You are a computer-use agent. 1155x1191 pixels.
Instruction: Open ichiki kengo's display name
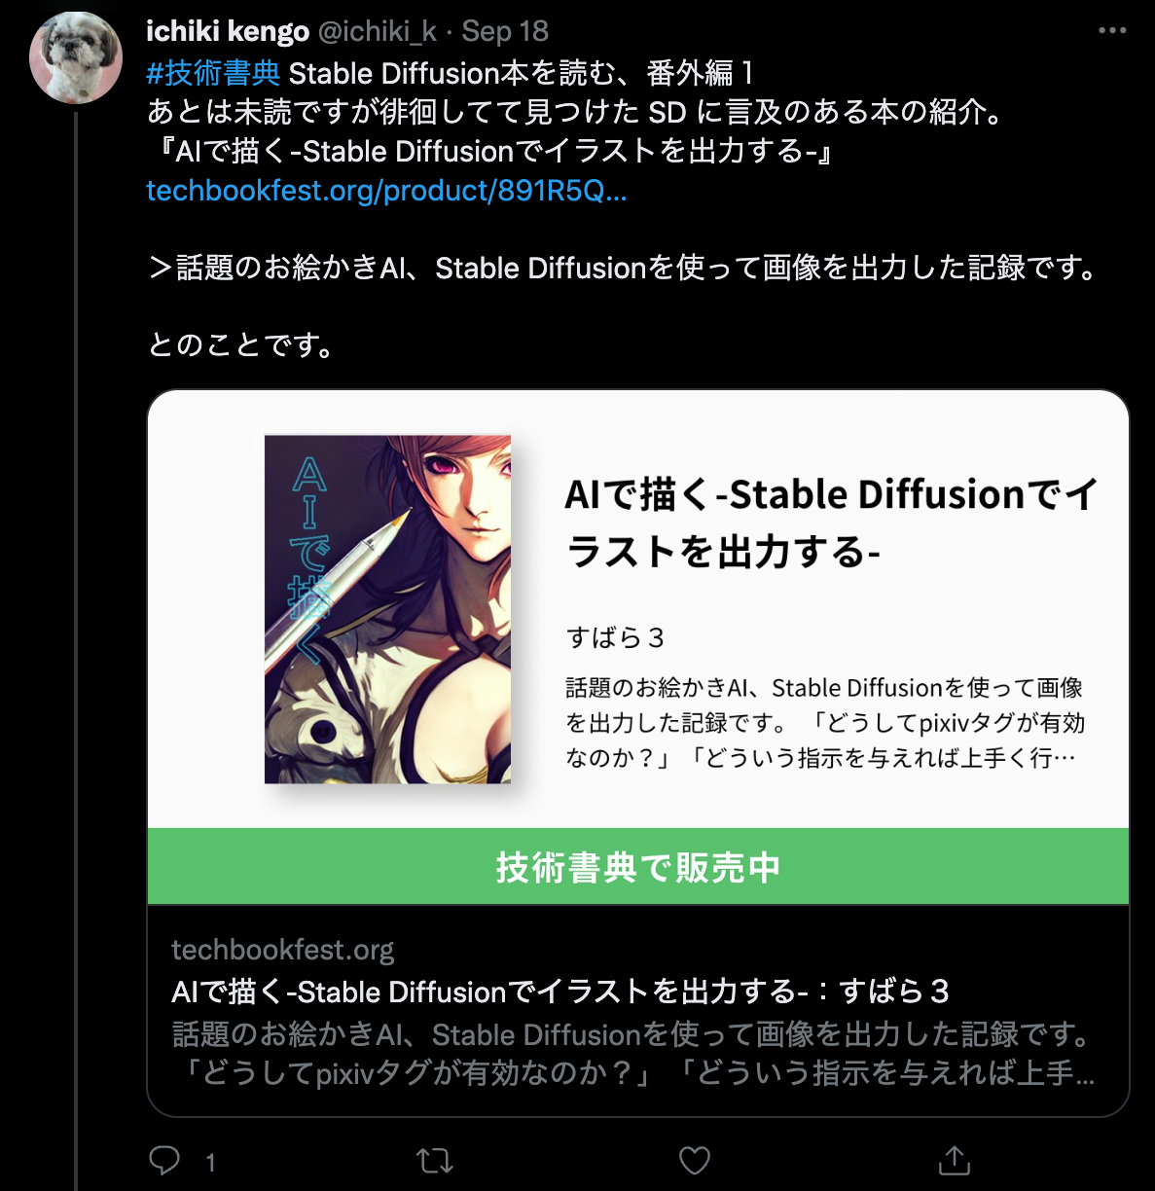coord(228,31)
